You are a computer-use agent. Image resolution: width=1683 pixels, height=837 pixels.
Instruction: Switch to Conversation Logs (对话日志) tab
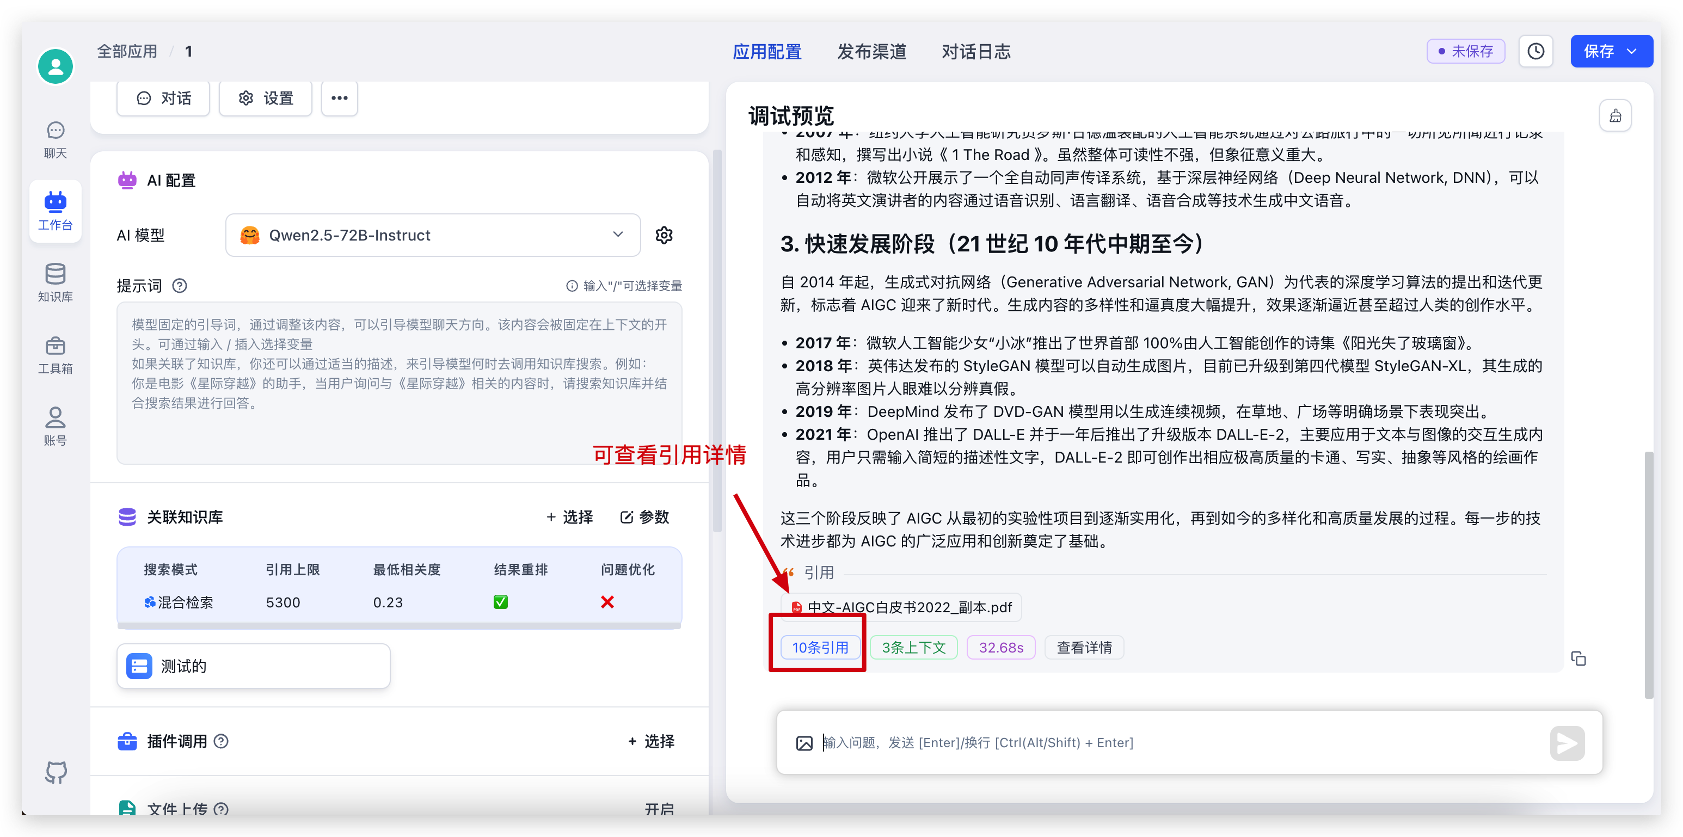(976, 51)
